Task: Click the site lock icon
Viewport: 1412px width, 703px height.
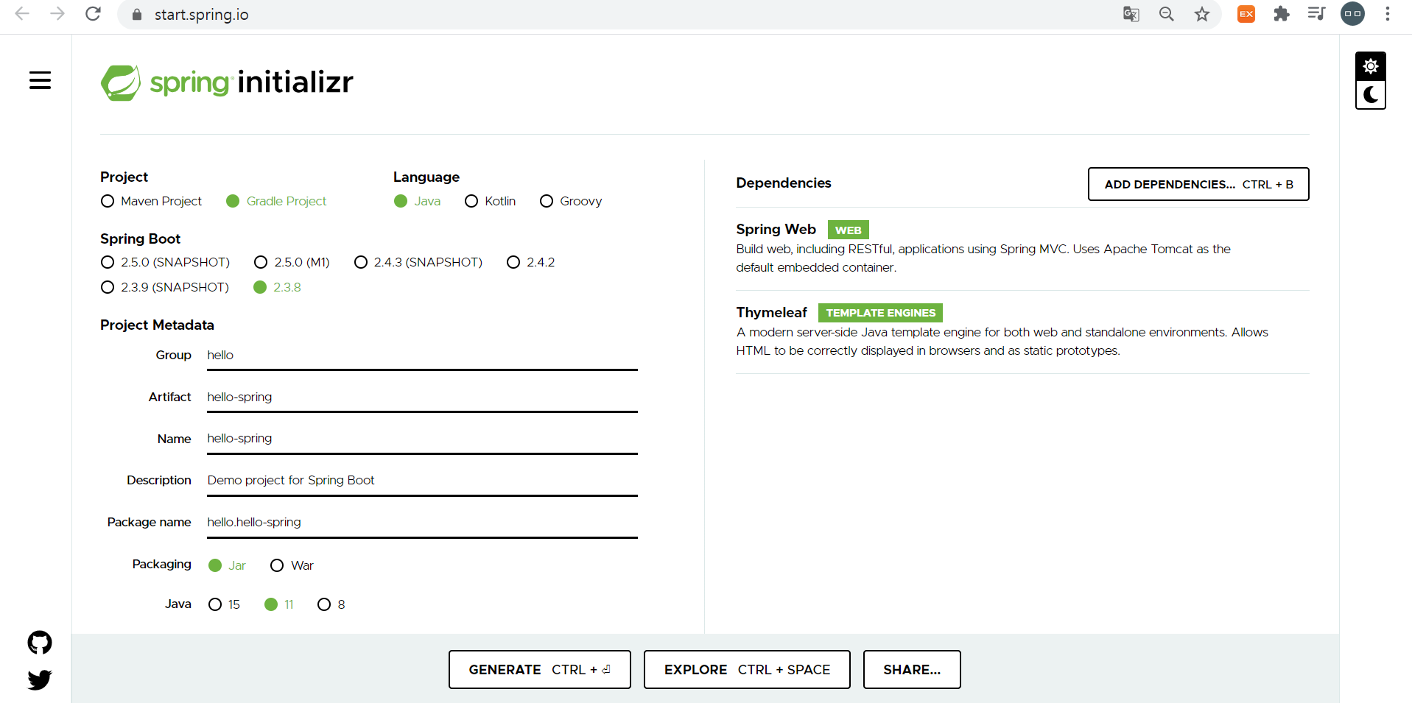Action: pos(136,15)
